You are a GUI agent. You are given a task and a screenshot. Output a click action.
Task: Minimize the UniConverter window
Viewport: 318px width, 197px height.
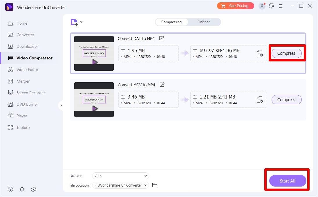(292, 6)
